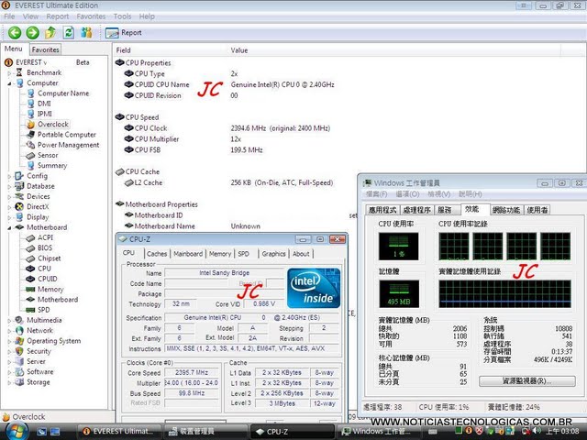Select the L2 Cache row

pyautogui.click(x=228, y=182)
